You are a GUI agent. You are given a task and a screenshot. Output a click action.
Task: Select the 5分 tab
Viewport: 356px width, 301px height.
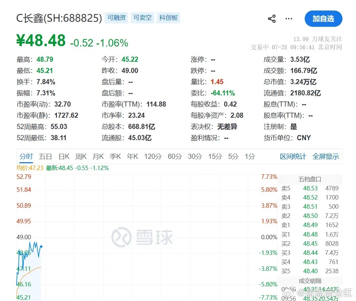point(233,156)
